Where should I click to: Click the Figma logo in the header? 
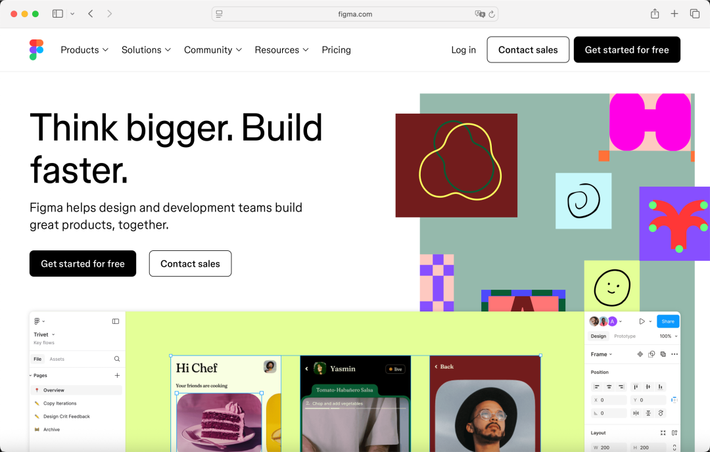click(x=36, y=50)
